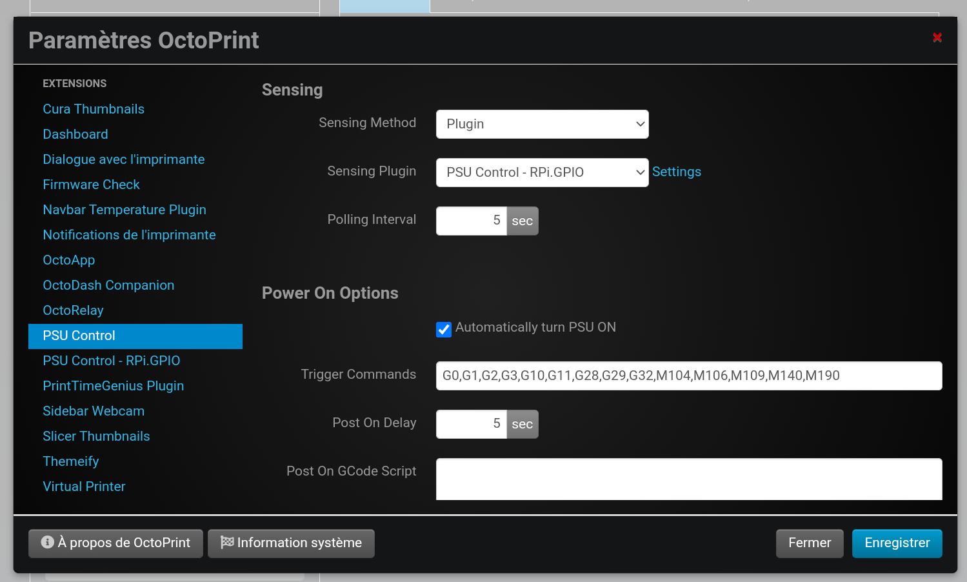The width and height of the screenshot is (967, 582).
Task: Expand the Sensing Plugin dropdown
Action: (543, 172)
